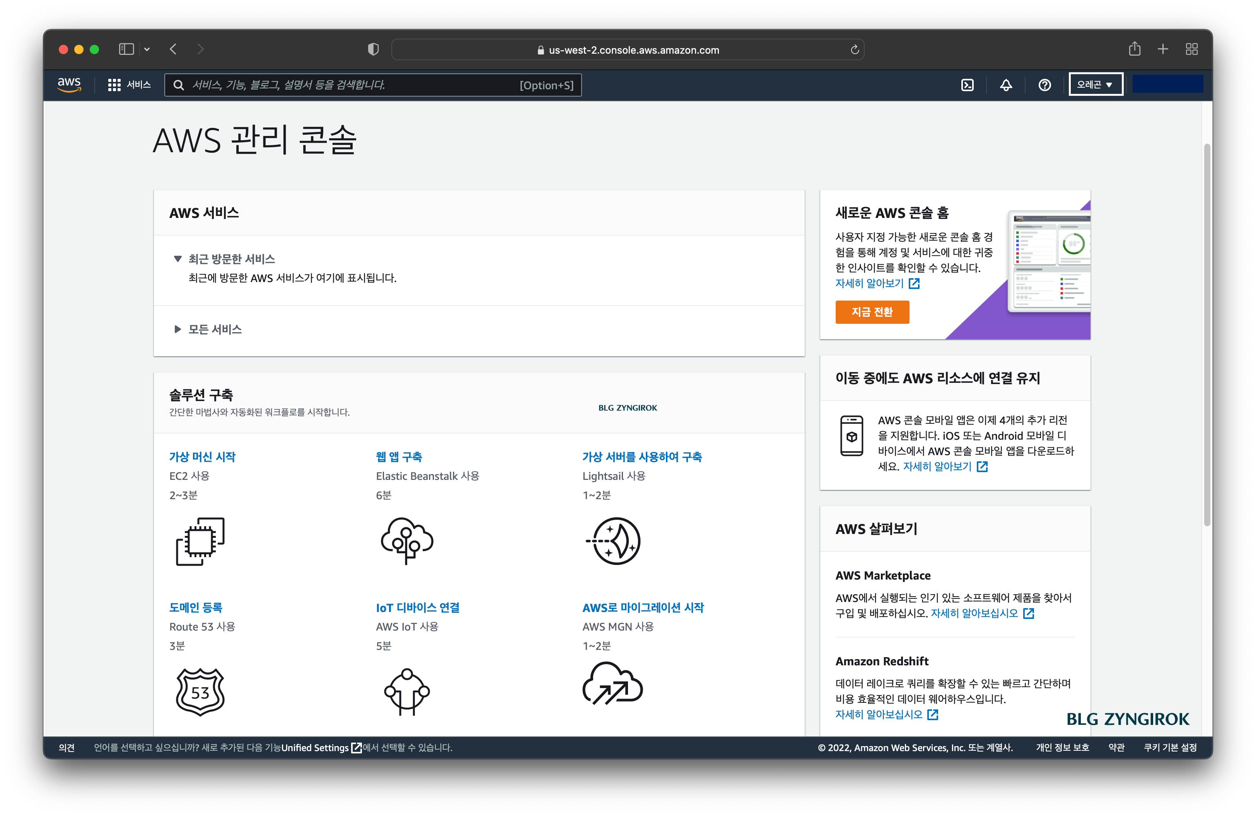Click the Route 53 shield icon
Viewport: 1256px width, 816px height.
[x=200, y=691]
